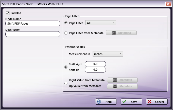Cancel the dialog
173x110 pixels.
coord(157,102)
